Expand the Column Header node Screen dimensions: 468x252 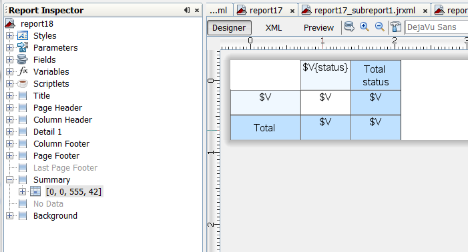point(9,120)
